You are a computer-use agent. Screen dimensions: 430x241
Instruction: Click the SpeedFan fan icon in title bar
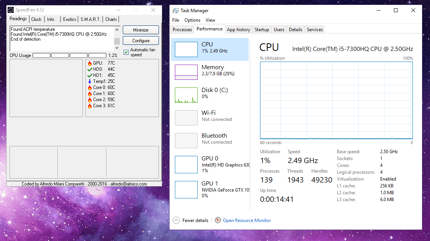pyautogui.click(x=10, y=10)
